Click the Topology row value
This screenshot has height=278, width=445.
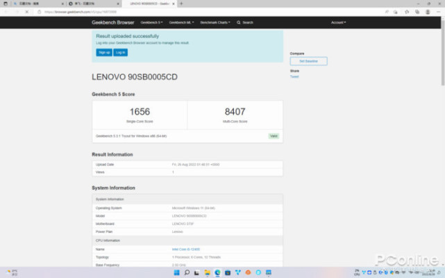point(196,257)
